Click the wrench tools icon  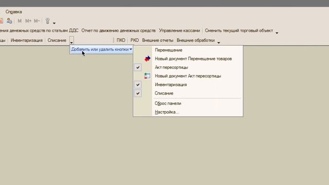pos(48,21)
